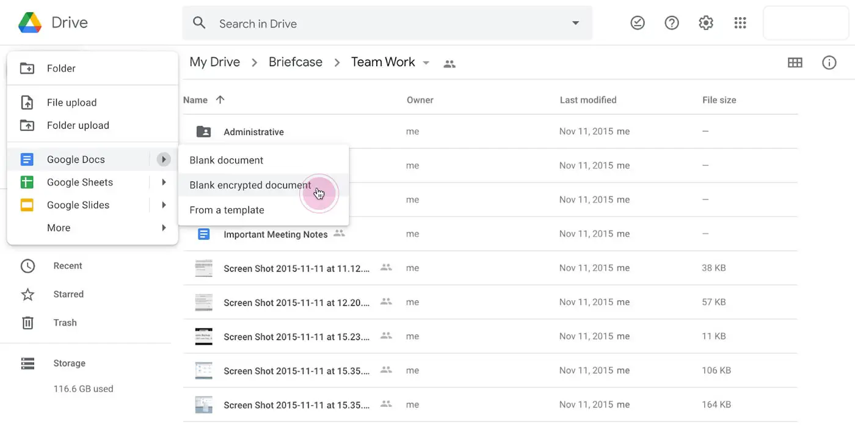
Task: Click the account profile box
Action: [x=806, y=23]
